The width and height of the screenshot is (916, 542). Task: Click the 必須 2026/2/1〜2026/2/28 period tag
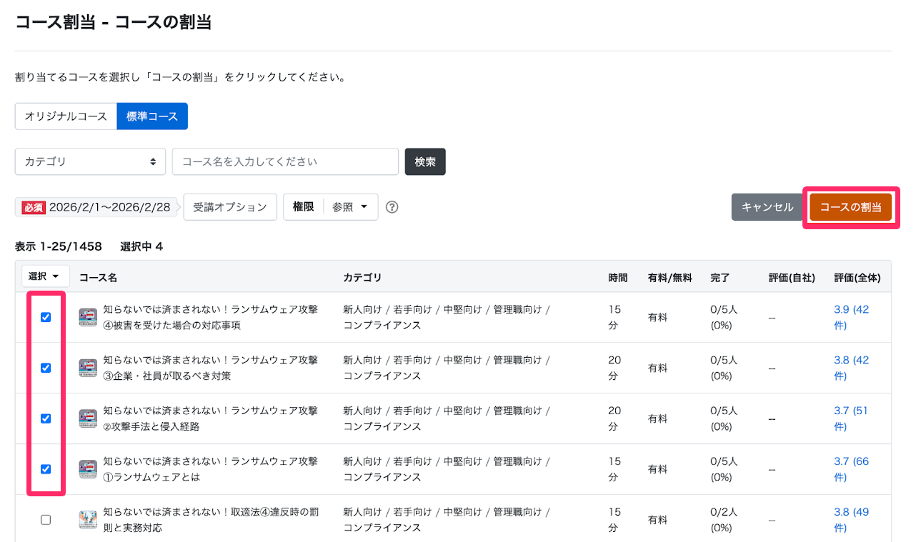coord(96,207)
